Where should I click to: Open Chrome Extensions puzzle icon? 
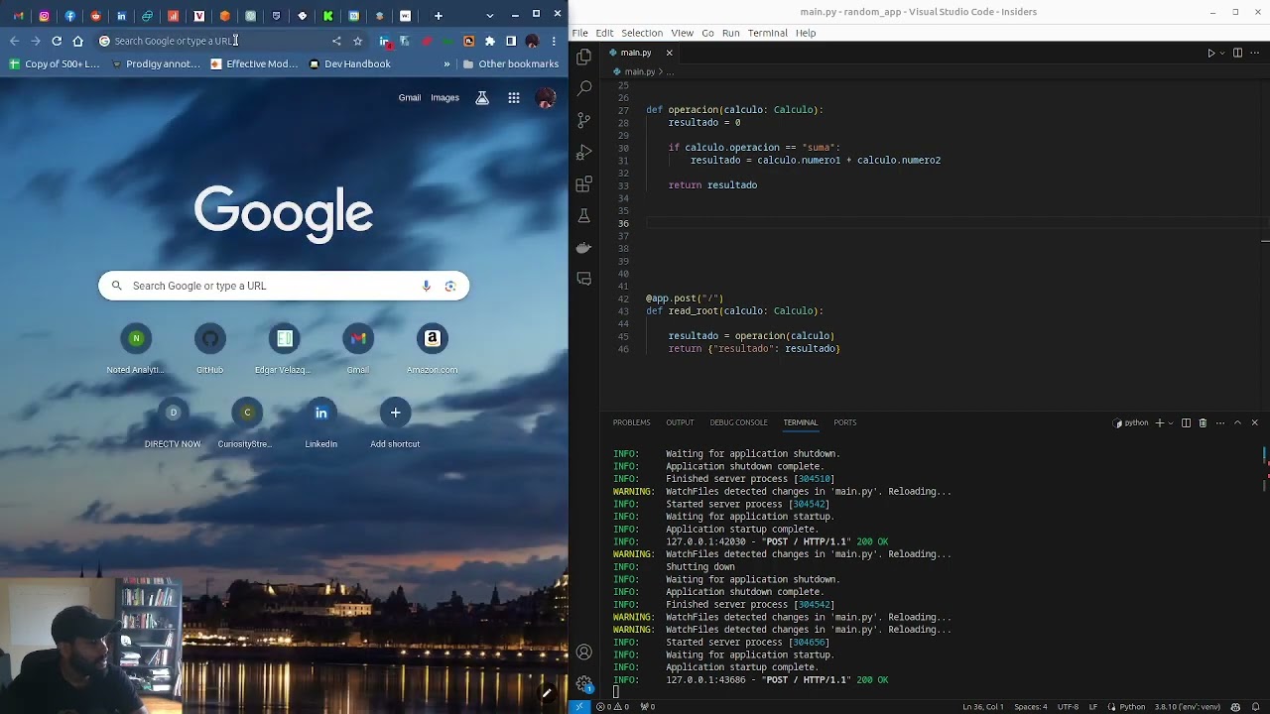click(x=489, y=41)
